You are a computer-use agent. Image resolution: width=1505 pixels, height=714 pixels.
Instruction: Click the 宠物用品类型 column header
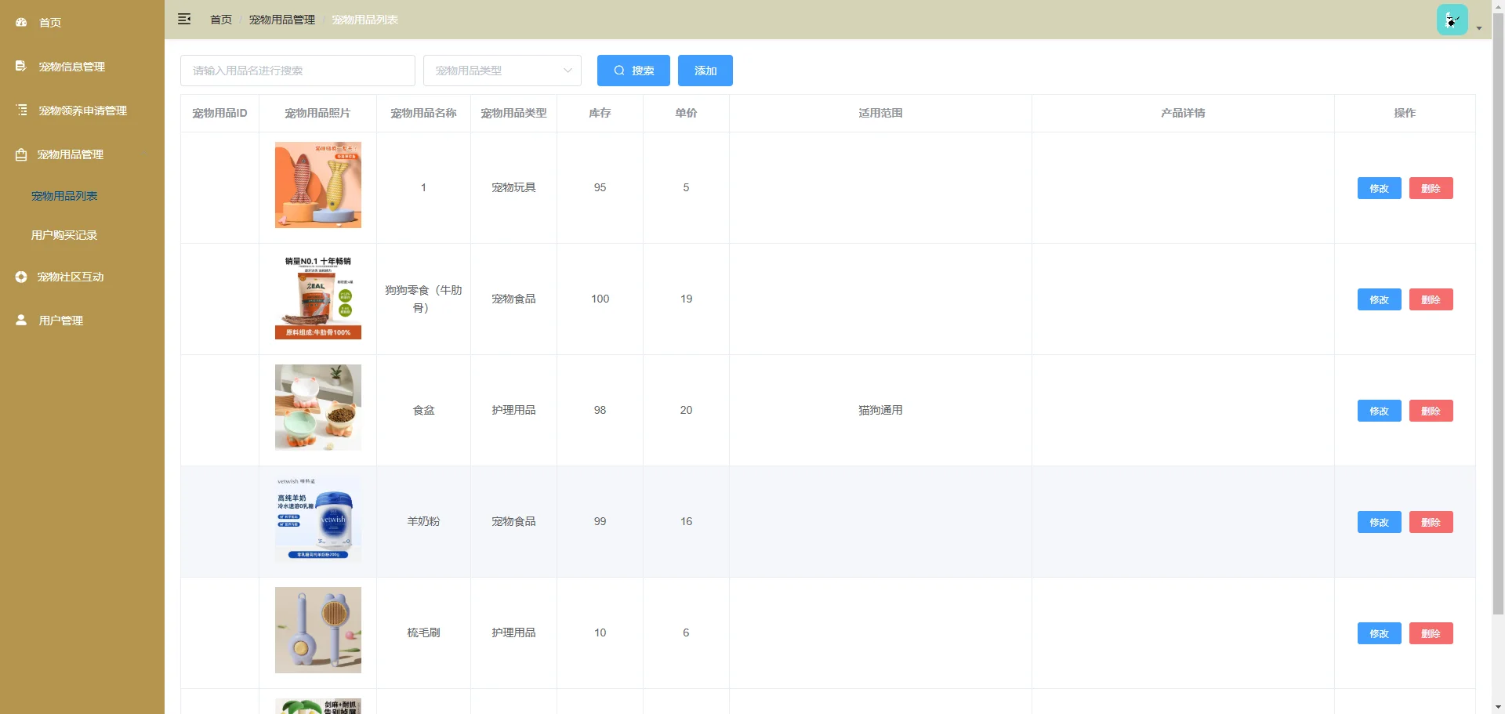coord(513,114)
